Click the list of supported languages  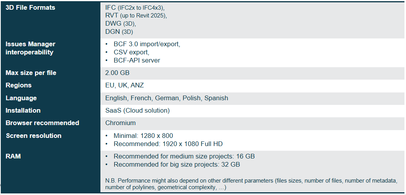coord(167,98)
